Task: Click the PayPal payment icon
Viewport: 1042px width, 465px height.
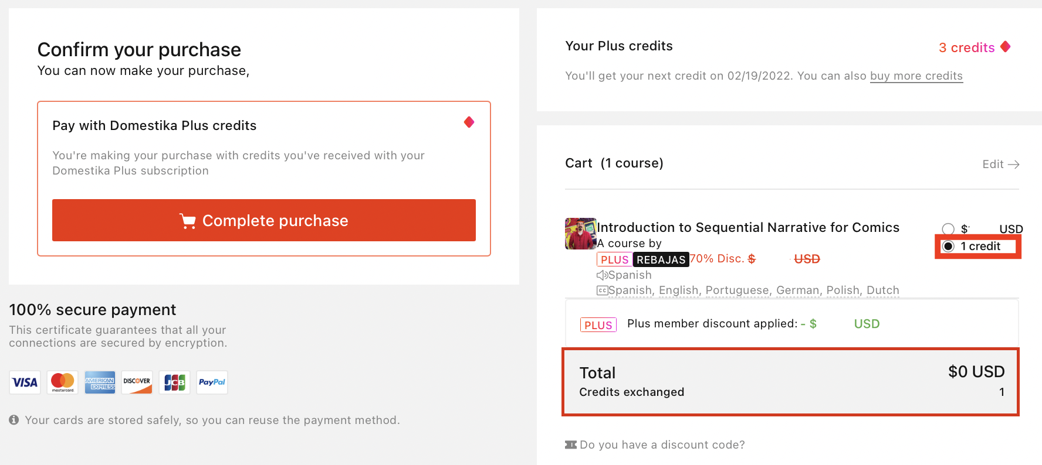Action: [x=212, y=382]
